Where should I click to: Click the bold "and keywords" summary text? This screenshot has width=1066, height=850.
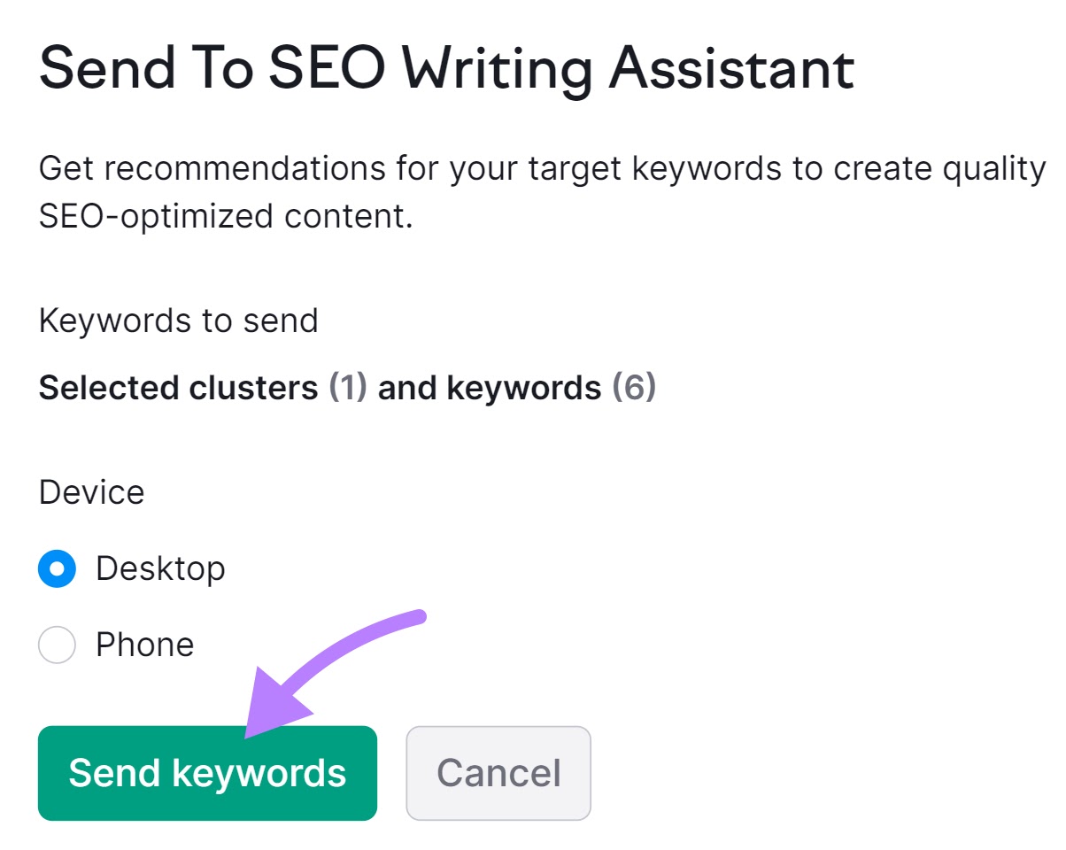pos(490,388)
